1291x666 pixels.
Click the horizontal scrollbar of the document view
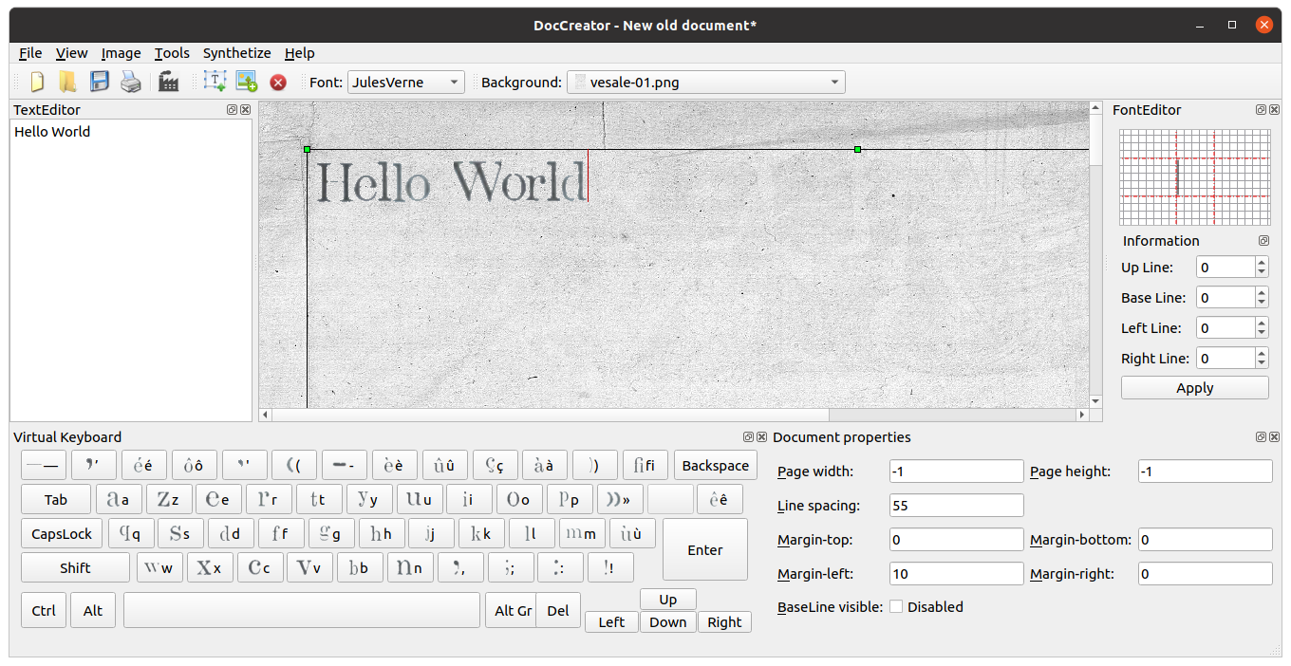tap(674, 415)
